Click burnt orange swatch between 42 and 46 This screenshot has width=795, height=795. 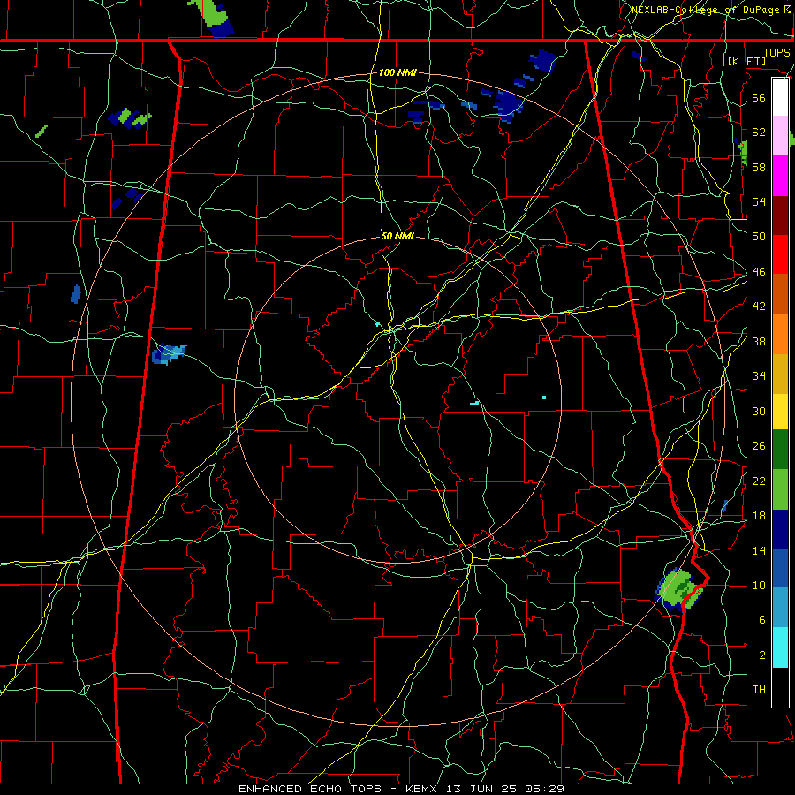pos(780,294)
